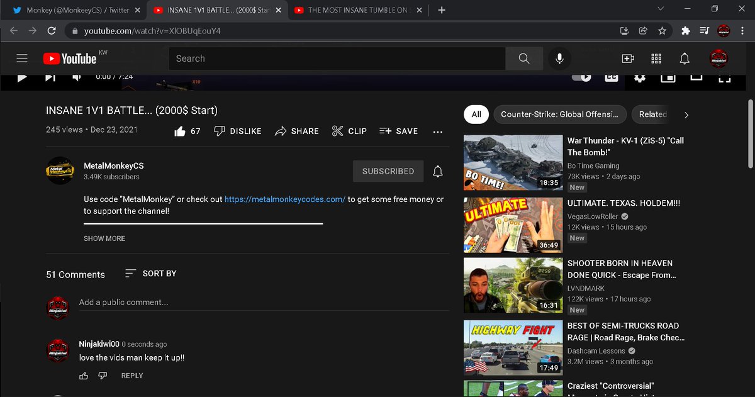Toggle the autoplay switch in player
This screenshot has height=397, width=755.
click(x=581, y=77)
